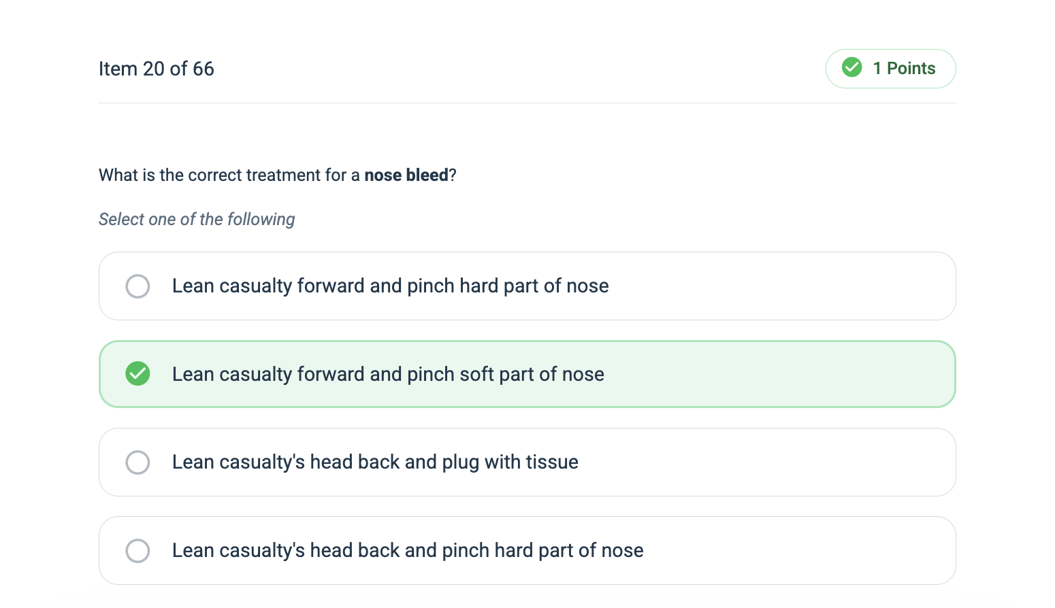
Task: Choose the radio for head back and plug with tissue
Action: click(137, 462)
